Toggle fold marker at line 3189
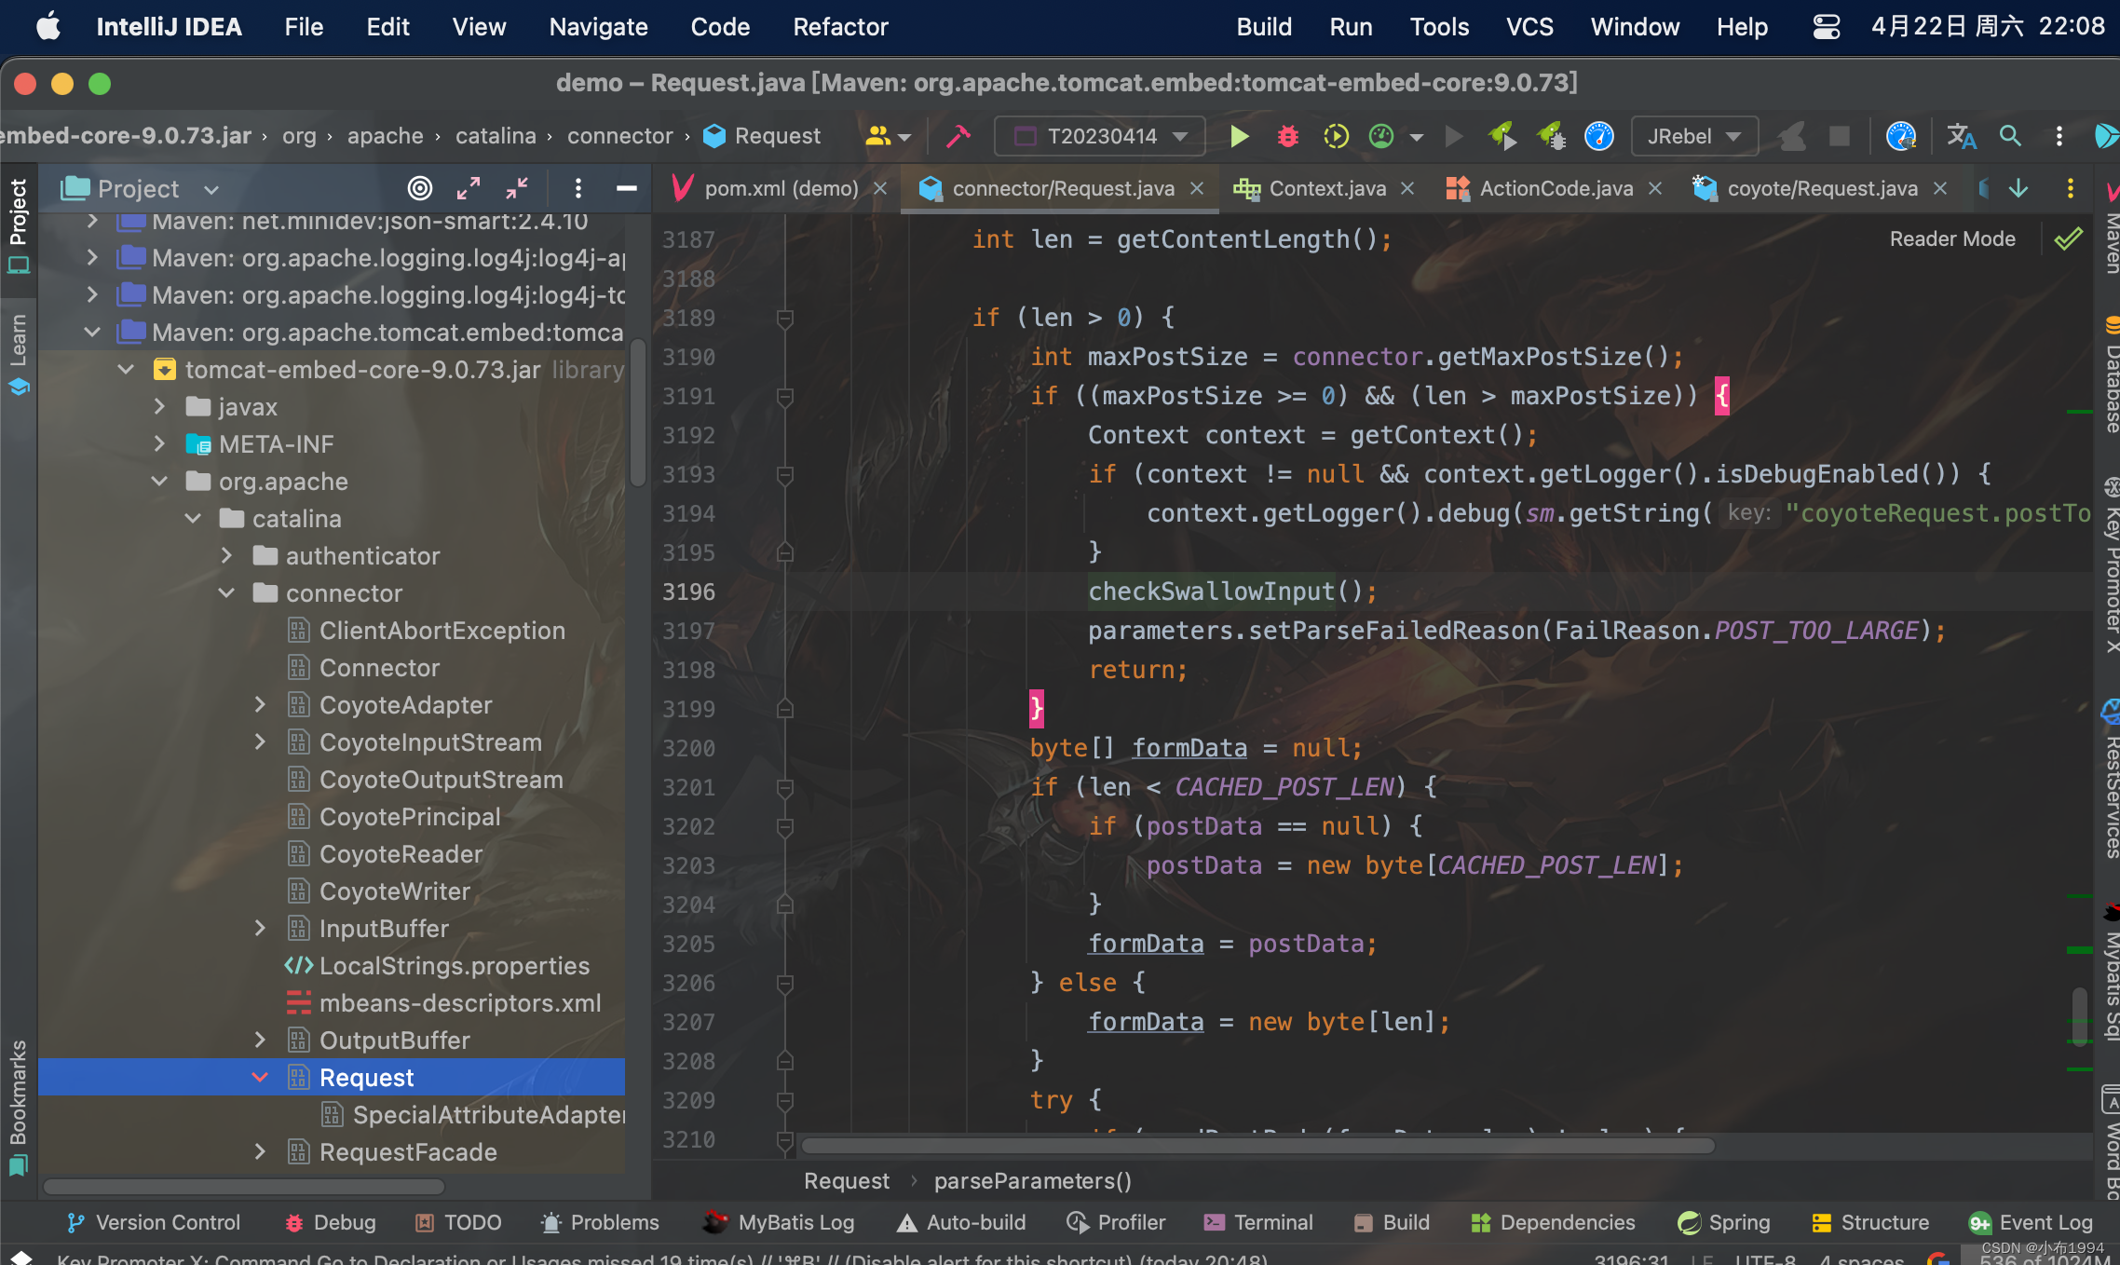 point(785,319)
